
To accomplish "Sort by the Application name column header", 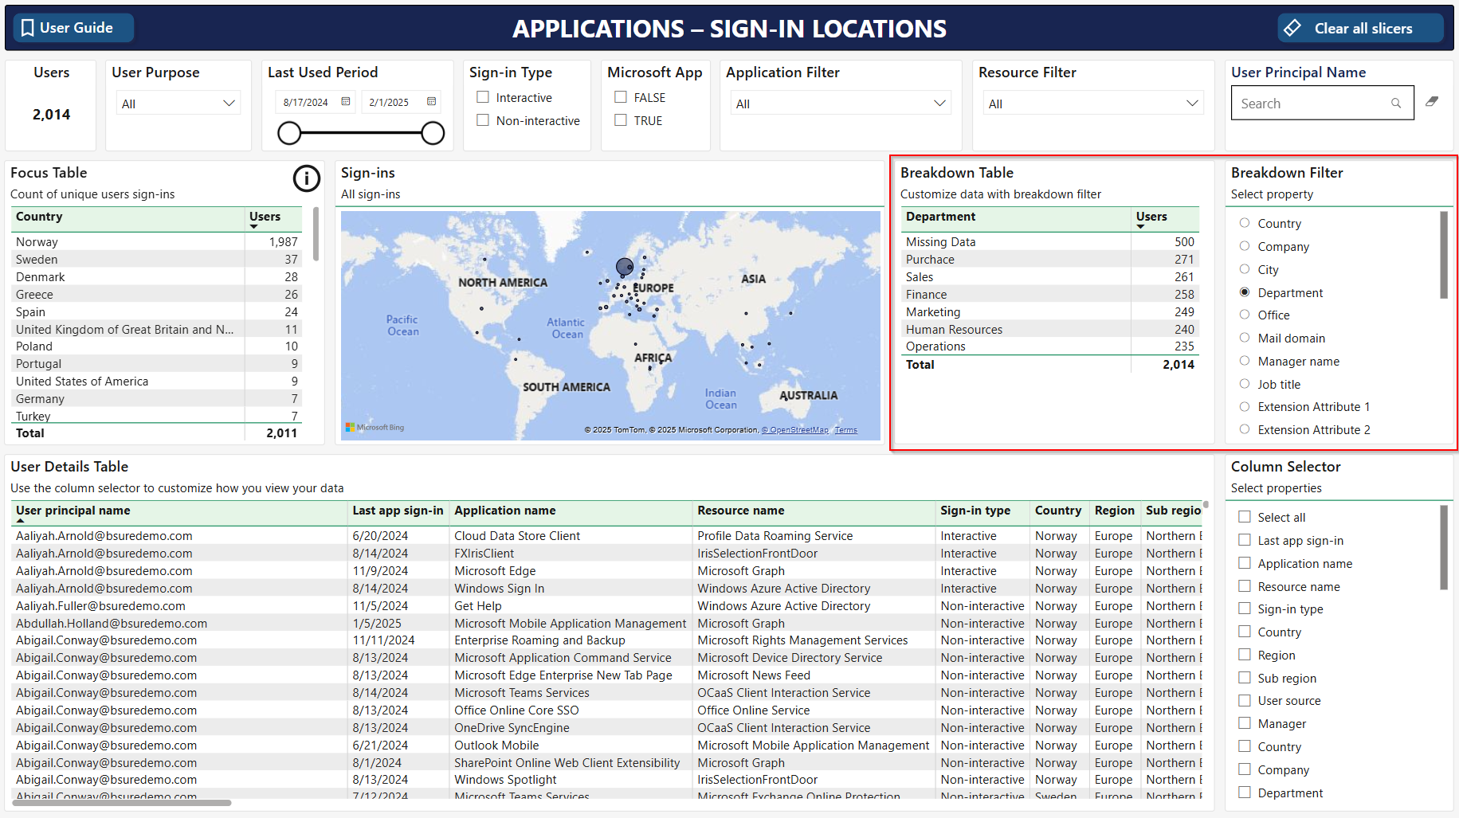I will tap(505, 511).
